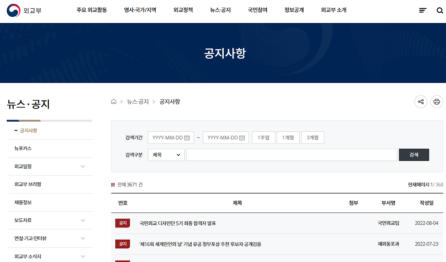
Task: Click the print icon
Action: coord(437,101)
